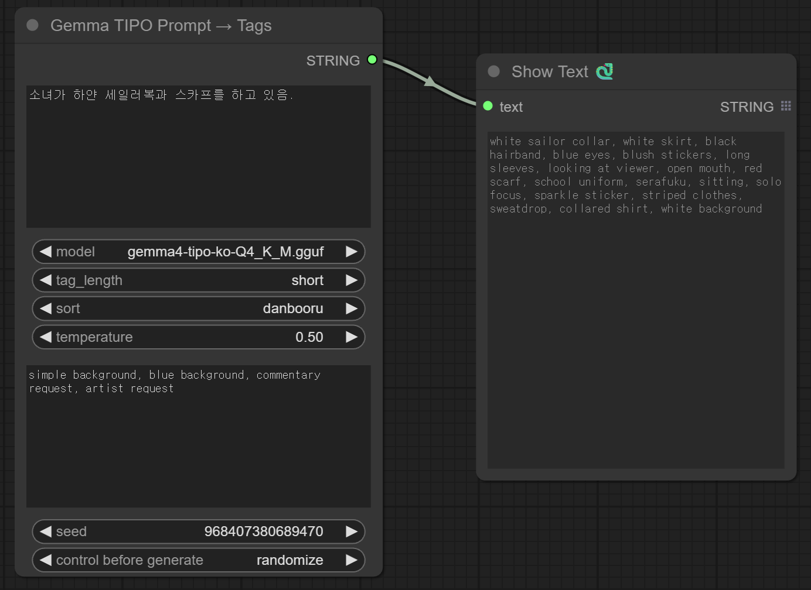Switch sort to the next option arrow
811x590 pixels.
pyautogui.click(x=352, y=308)
